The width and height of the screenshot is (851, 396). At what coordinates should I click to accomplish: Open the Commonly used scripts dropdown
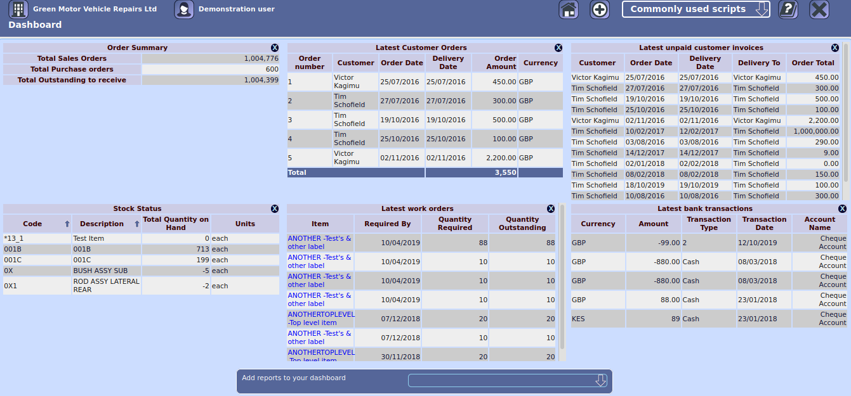(696, 10)
